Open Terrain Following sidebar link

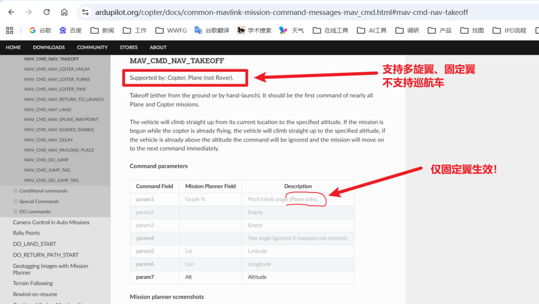[x=33, y=284]
